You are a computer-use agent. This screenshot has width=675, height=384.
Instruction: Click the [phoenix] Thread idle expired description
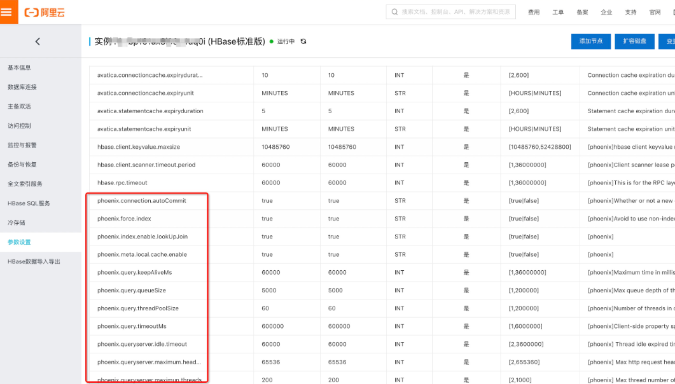(x=631, y=344)
